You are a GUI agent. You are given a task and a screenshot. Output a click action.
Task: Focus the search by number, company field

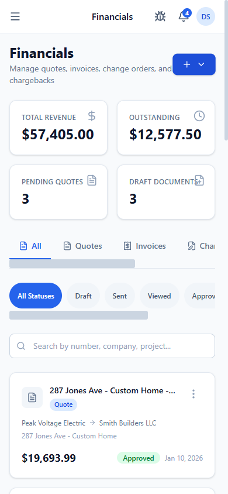(x=112, y=346)
